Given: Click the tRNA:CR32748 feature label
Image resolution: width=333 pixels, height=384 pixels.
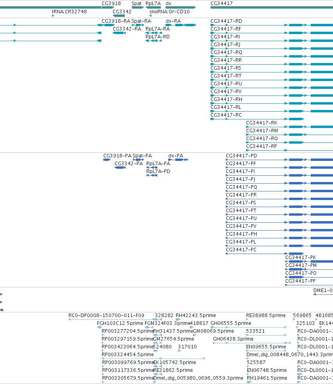Looking at the screenshot, I should pyautogui.click(x=69, y=11).
